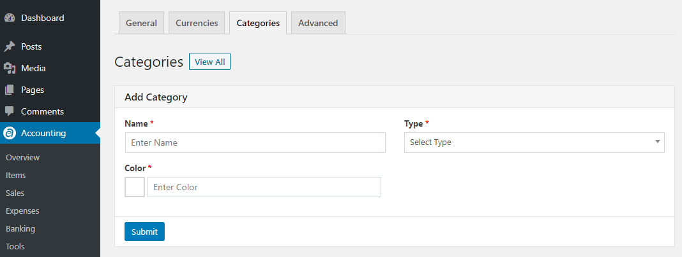Open the color picker swatch
The image size is (682, 257).
(x=135, y=187)
